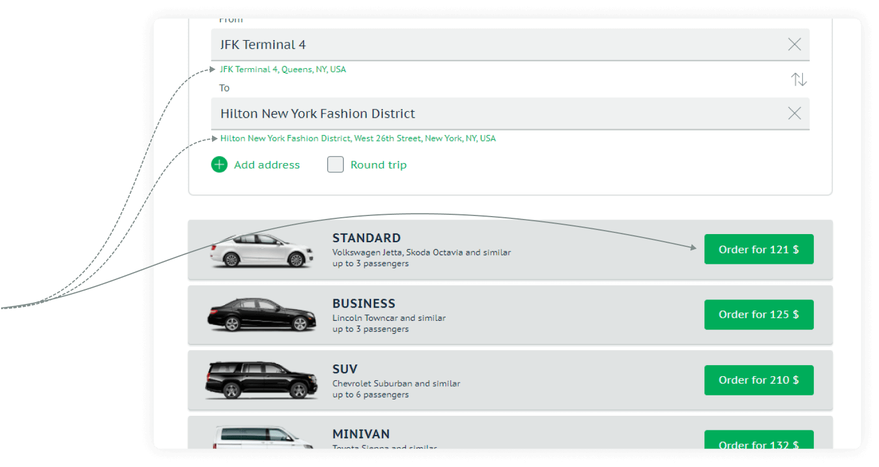Click the white STANDARD sedan image

(x=261, y=250)
